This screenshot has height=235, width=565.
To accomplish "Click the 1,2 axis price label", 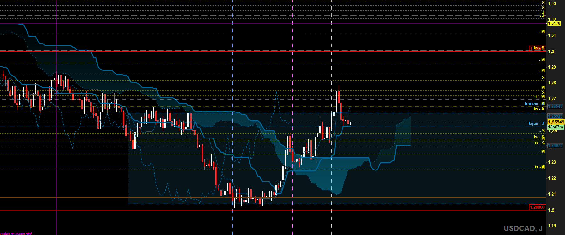I will coord(551,210).
